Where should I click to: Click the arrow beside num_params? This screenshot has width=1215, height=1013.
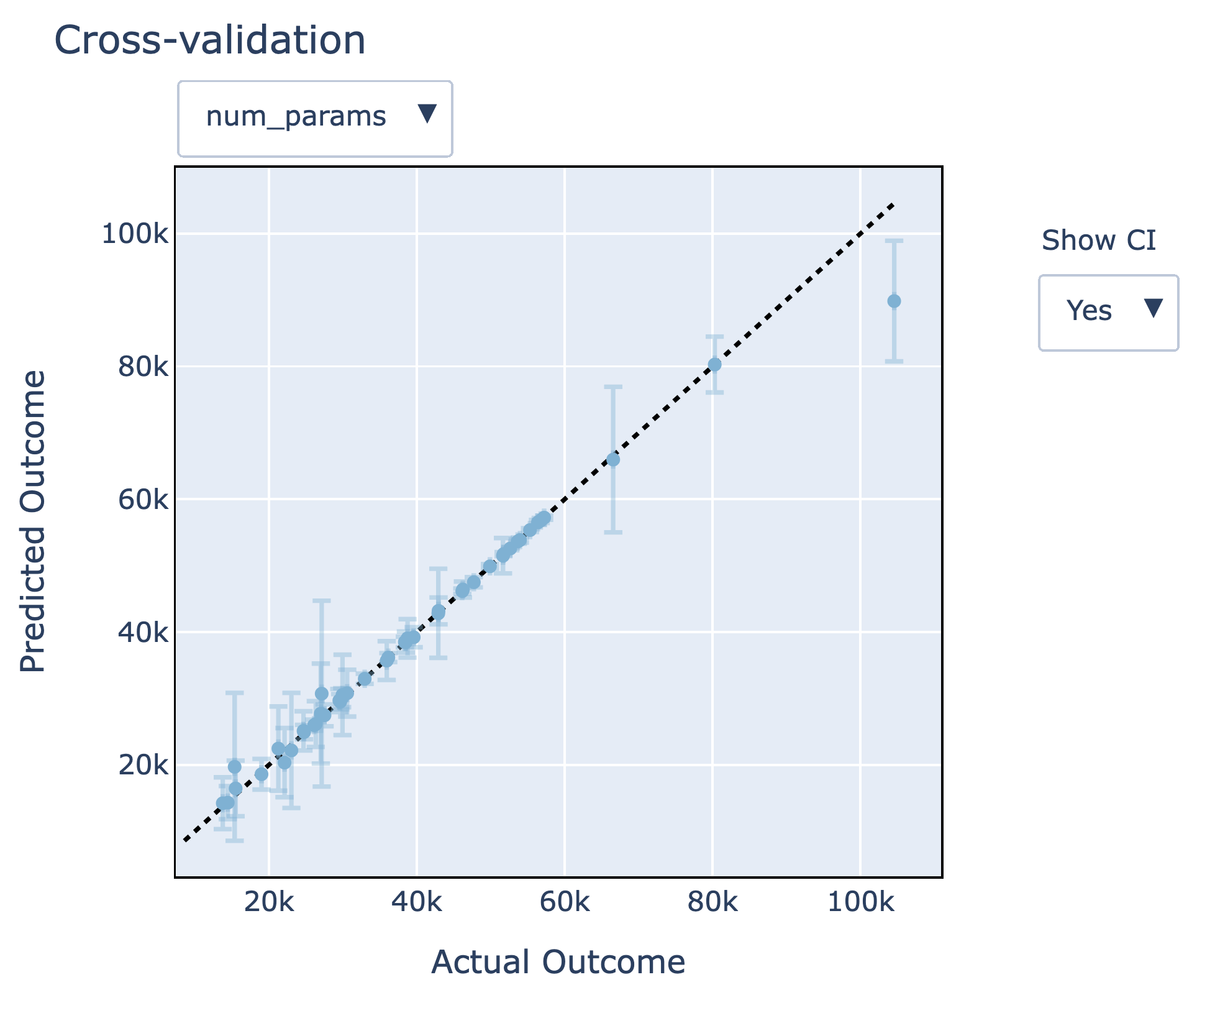click(427, 114)
